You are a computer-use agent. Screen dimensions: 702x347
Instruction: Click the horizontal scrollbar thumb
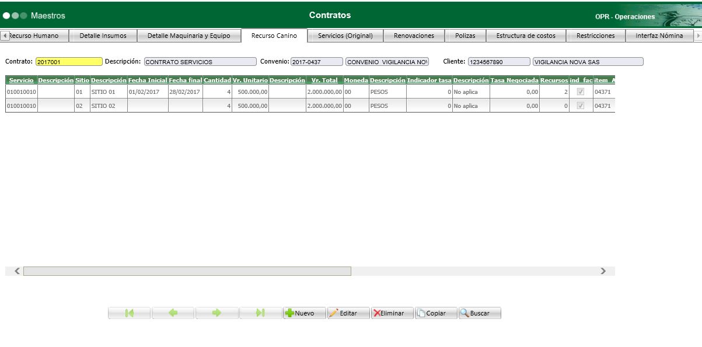[187, 271]
